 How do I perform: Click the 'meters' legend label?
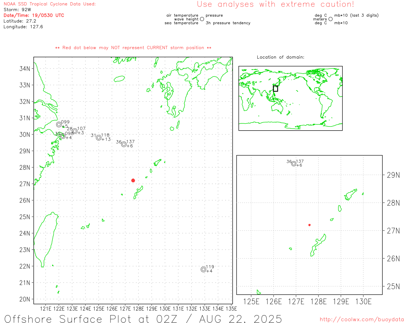click(x=320, y=19)
